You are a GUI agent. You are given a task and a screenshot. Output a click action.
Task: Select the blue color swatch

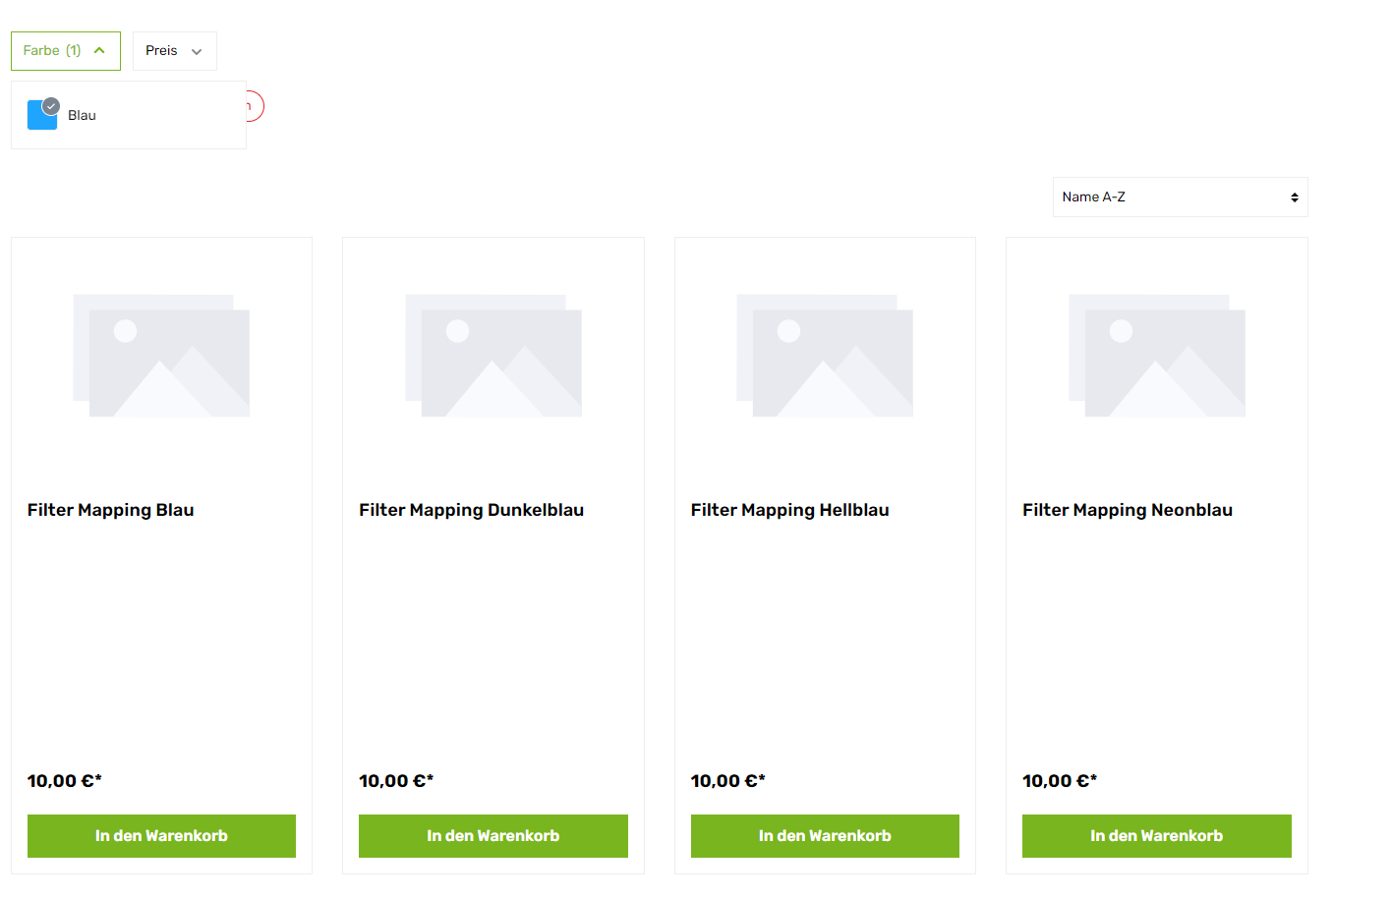coord(40,117)
